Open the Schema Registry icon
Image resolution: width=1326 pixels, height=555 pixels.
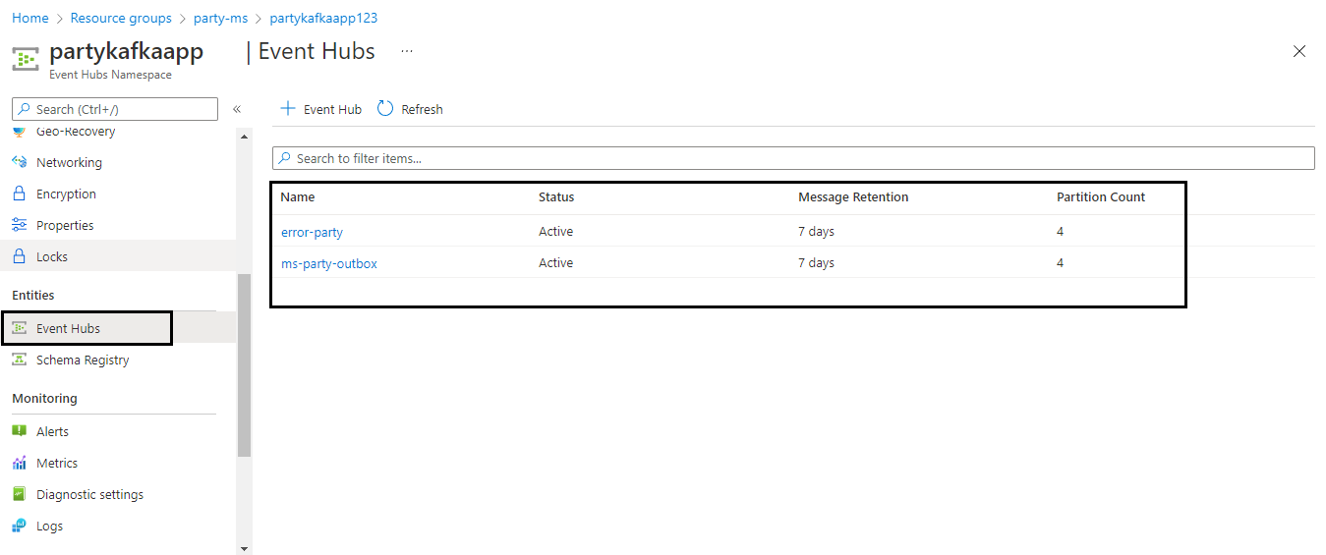[19, 360]
